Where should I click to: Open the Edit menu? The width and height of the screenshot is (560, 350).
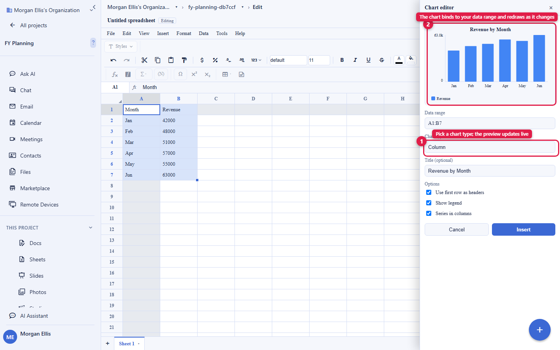click(127, 33)
